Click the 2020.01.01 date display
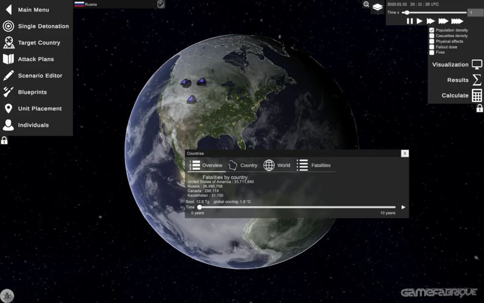Viewport: 484px width, 303px height. (x=397, y=4)
